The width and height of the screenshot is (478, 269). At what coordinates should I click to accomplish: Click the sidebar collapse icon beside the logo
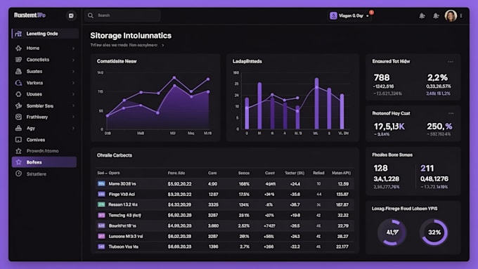[71, 15]
